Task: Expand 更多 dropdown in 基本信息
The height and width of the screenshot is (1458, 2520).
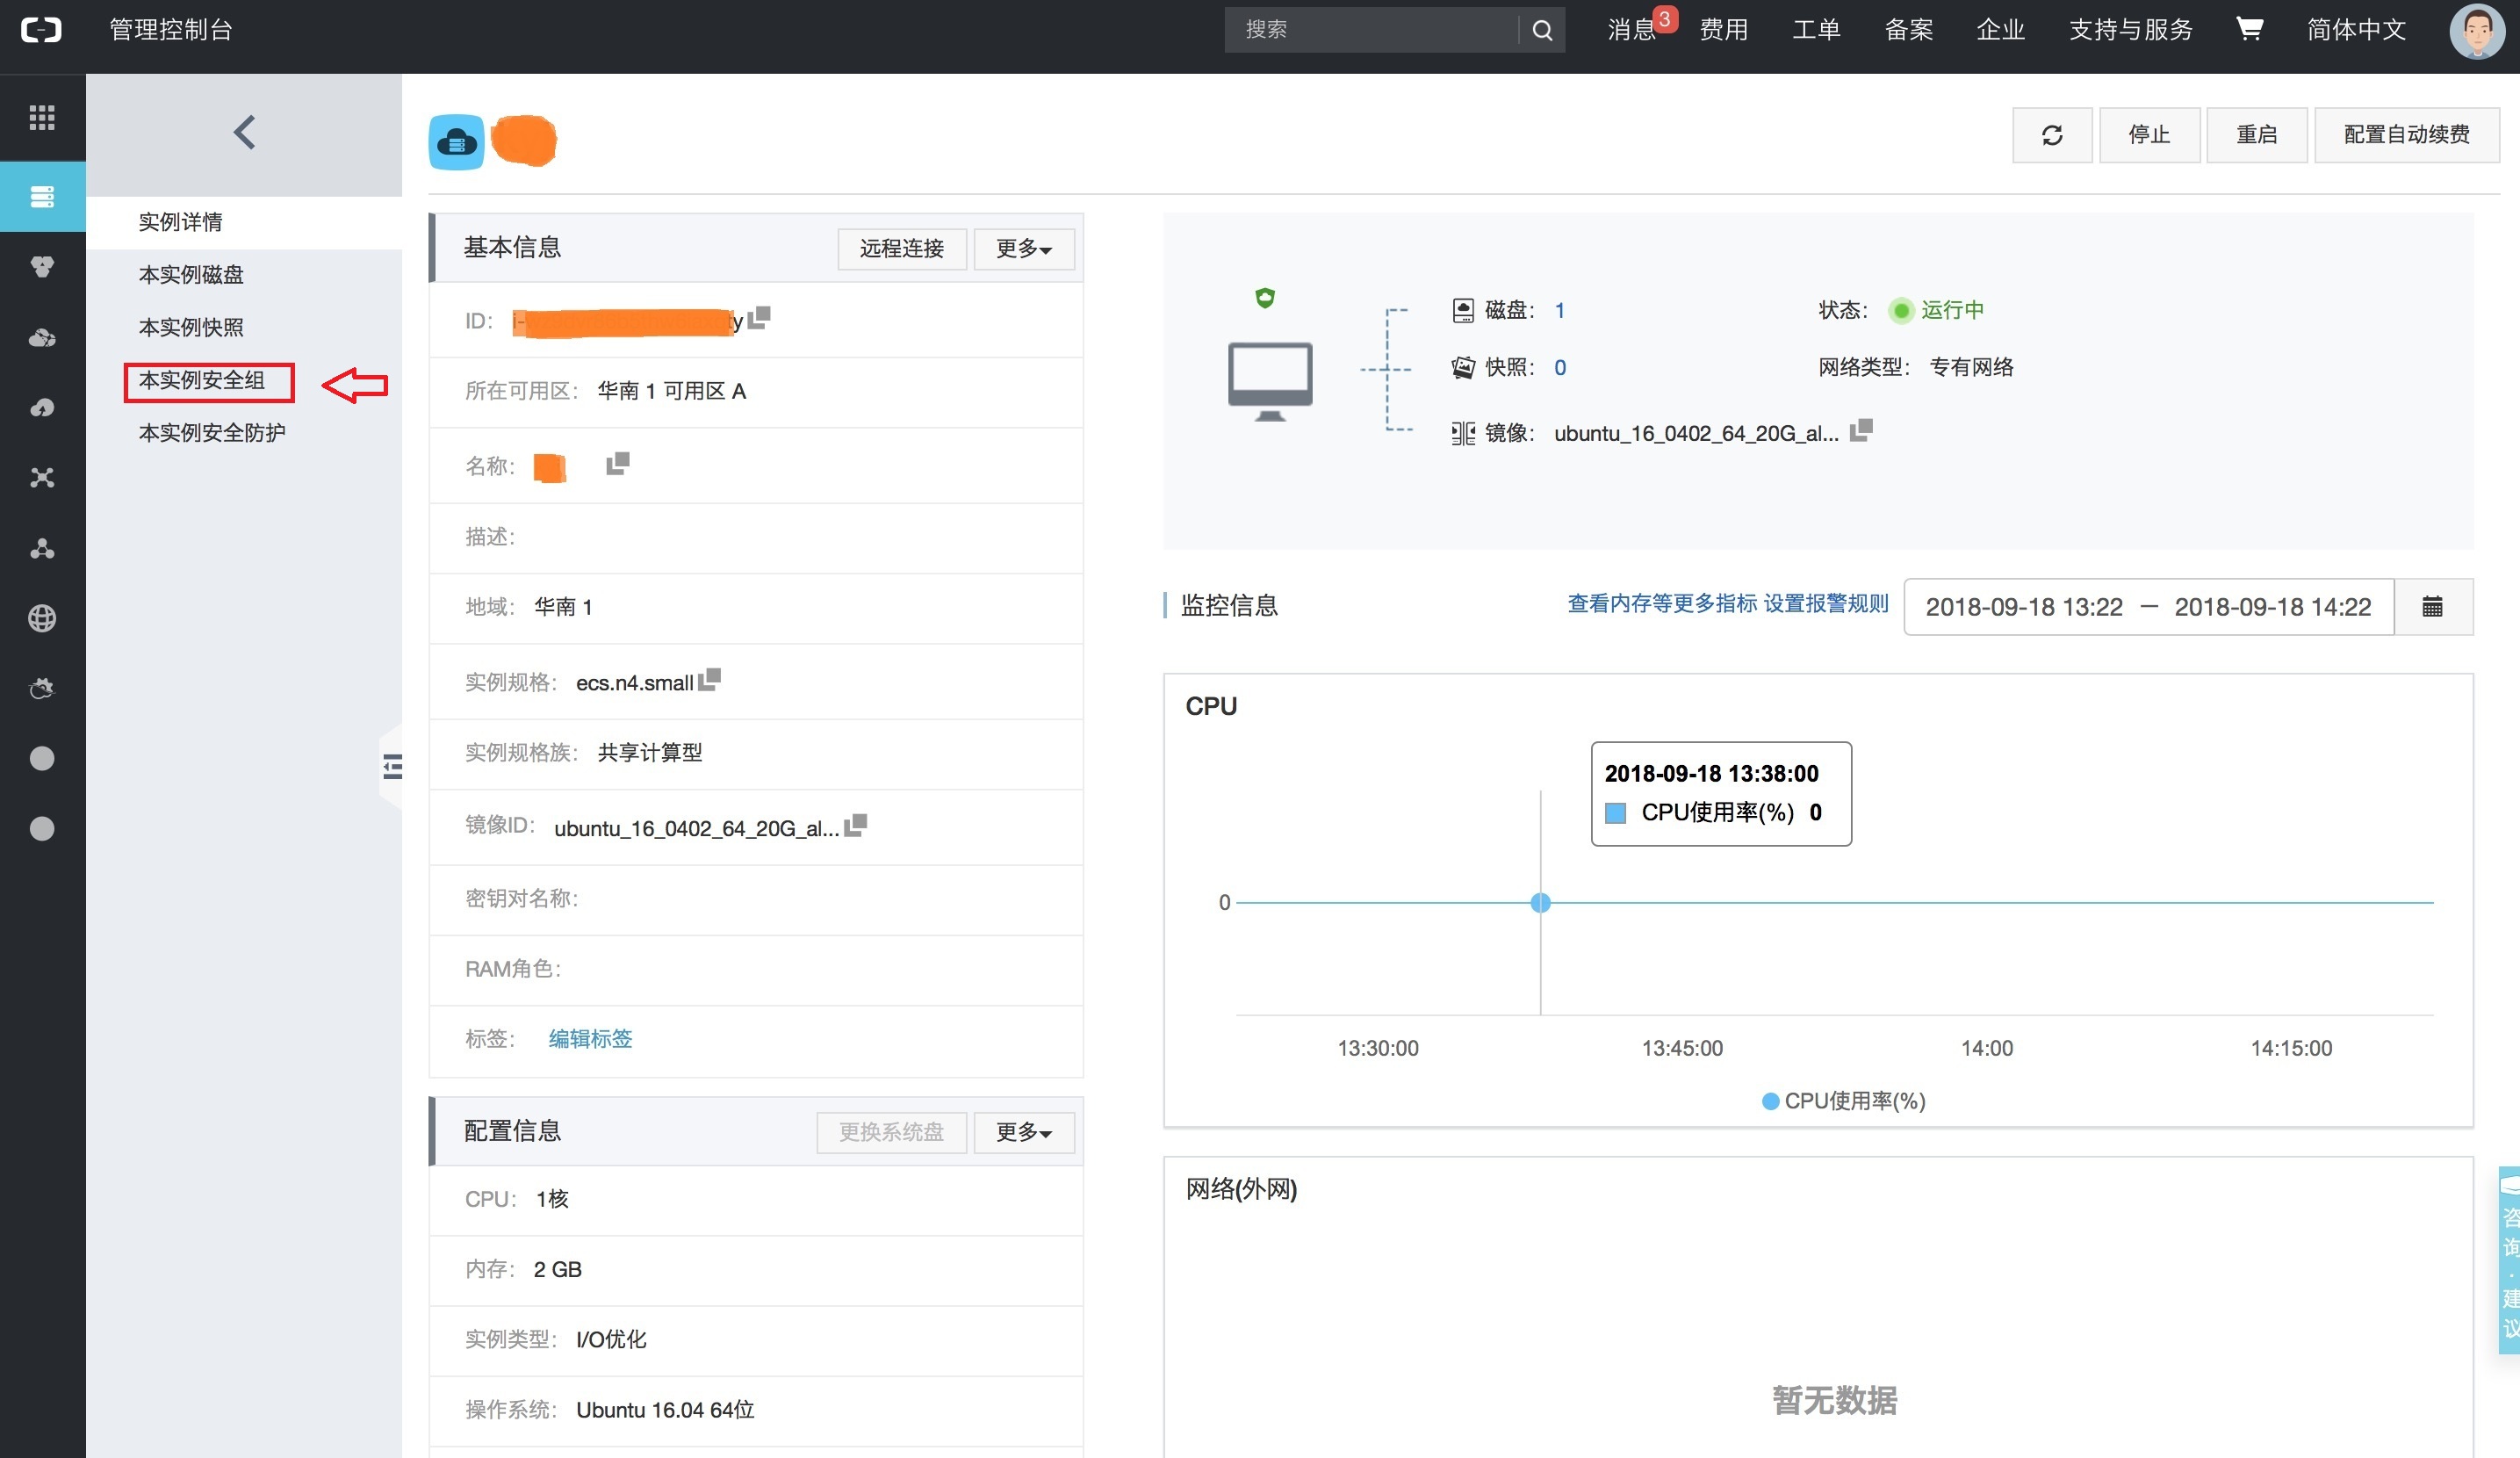Action: [1023, 249]
